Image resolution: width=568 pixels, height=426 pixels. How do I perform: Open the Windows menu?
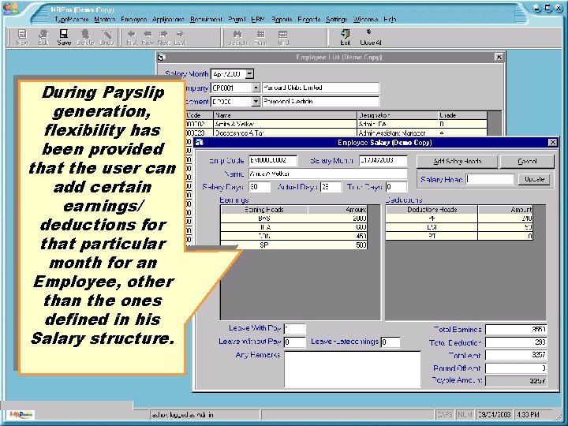(x=365, y=19)
